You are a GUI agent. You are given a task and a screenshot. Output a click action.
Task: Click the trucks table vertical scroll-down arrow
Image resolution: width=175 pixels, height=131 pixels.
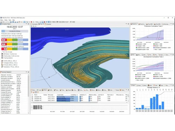click(128, 101)
